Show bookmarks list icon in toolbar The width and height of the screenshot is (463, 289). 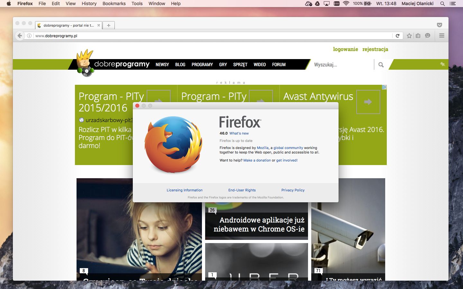(418, 36)
